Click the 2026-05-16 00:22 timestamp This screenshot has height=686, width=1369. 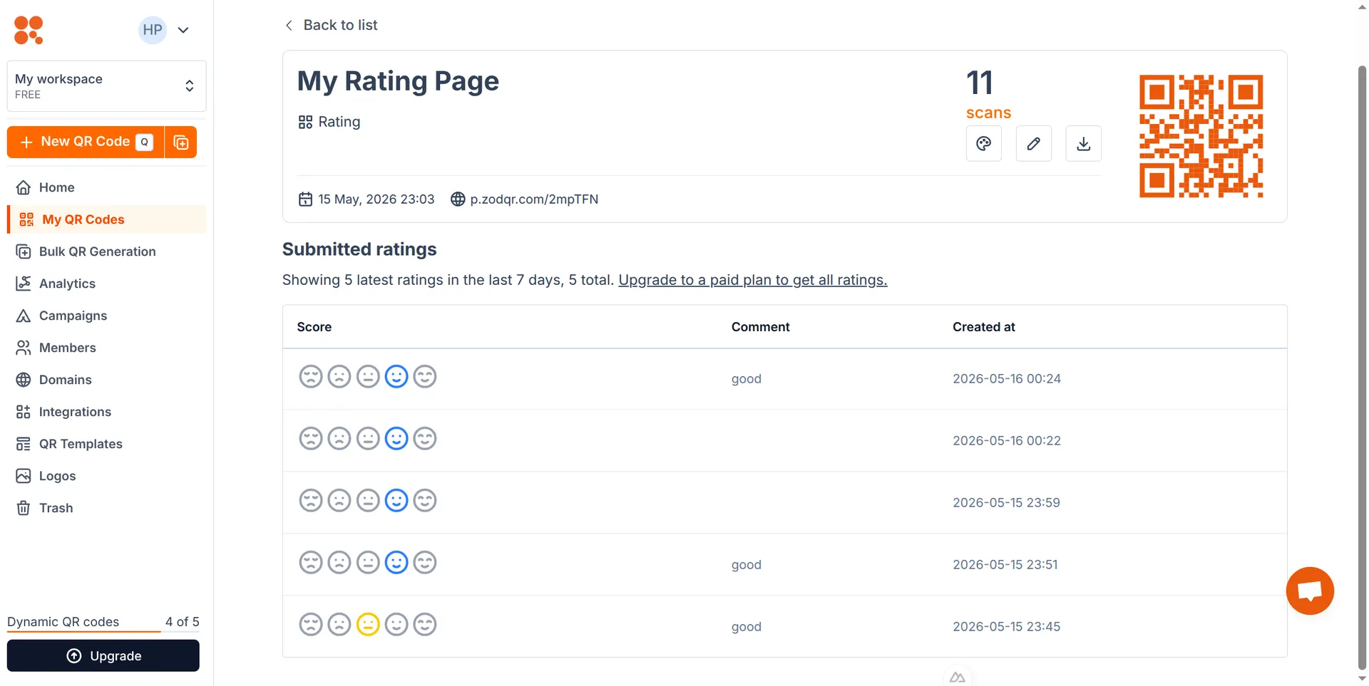click(x=1007, y=441)
